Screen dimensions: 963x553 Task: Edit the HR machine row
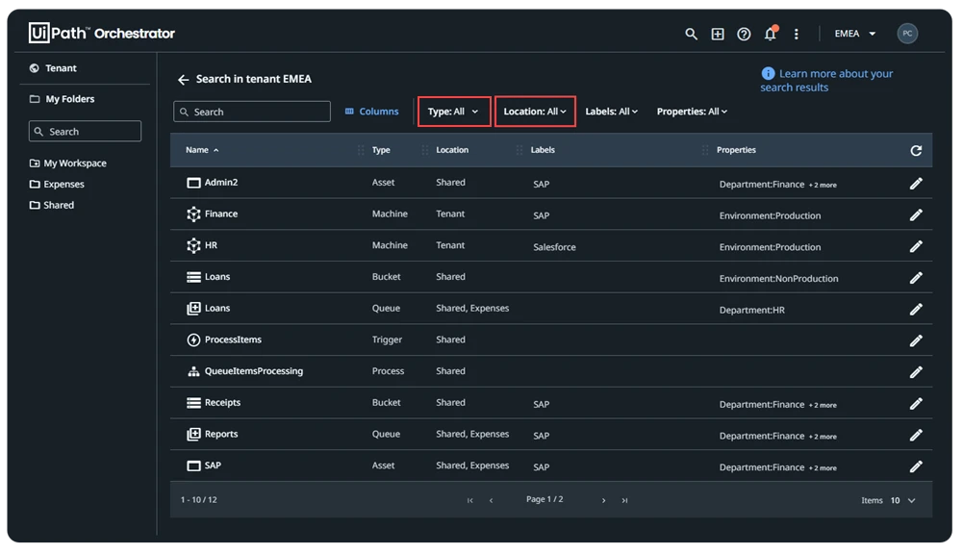point(916,246)
